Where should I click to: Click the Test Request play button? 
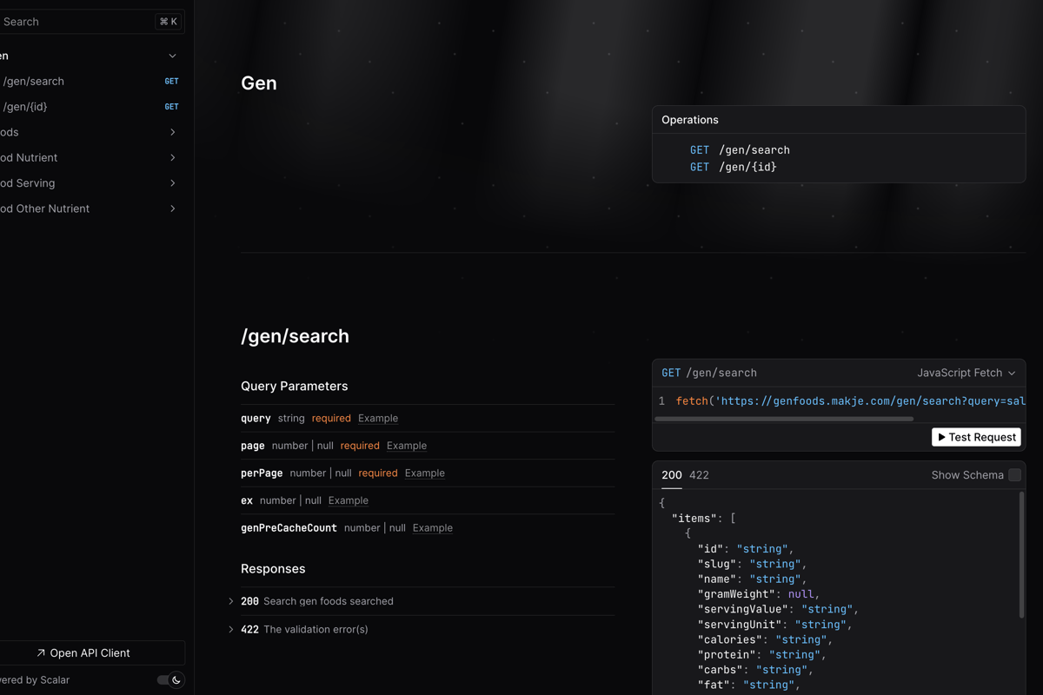coord(976,437)
